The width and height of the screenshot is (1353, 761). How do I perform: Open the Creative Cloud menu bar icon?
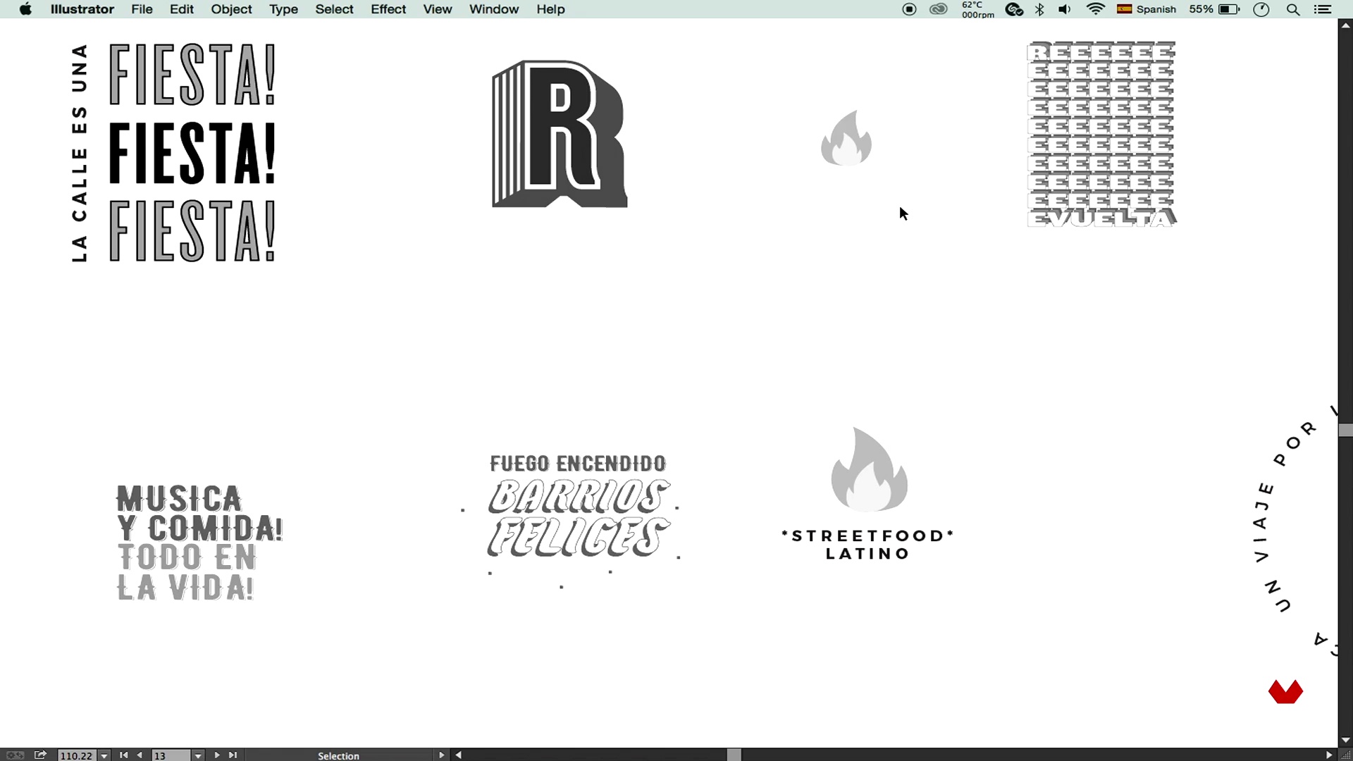point(939,9)
